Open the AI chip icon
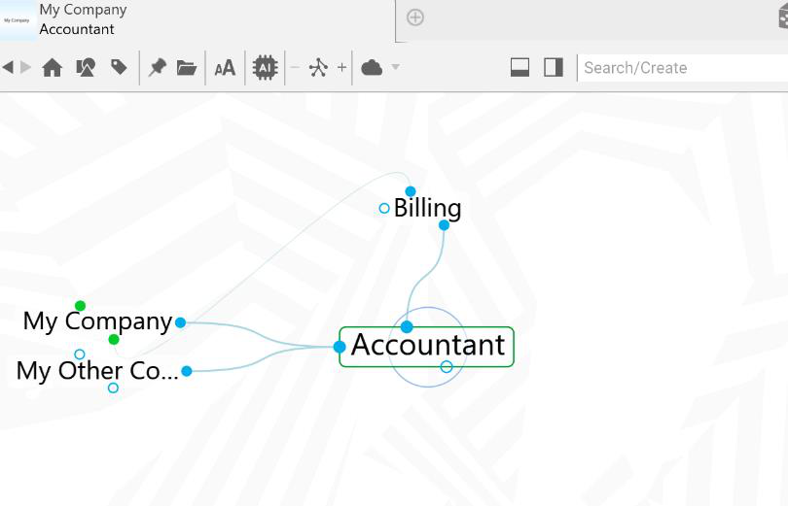Screen dimensions: 788x506 tap(265, 68)
